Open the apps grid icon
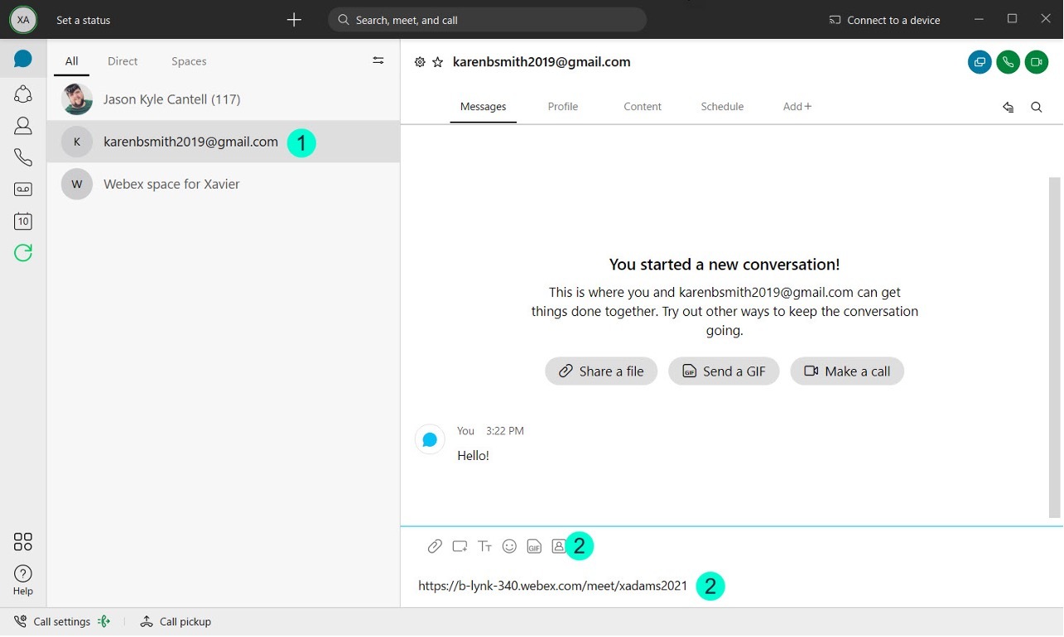 pyautogui.click(x=23, y=542)
